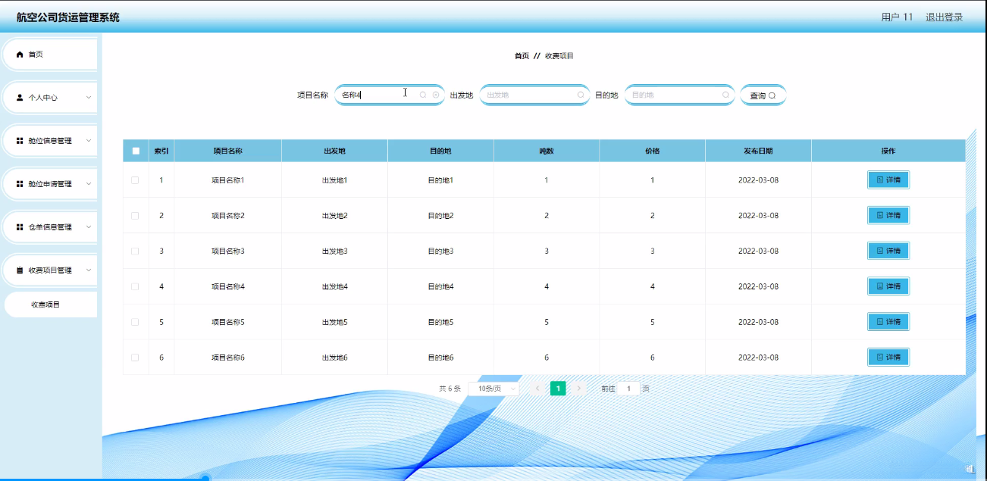Open 详情 for row 项目名称4
This screenshot has width=987, height=481.
point(888,286)
